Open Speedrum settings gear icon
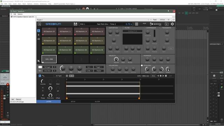Viewport: 224px width, 126px height. tap(172, 24)
